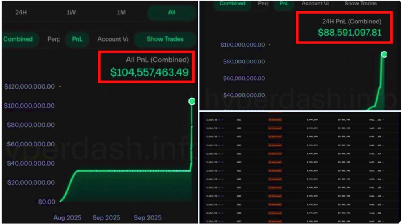Switch to Perp in the All PnL panel
The image size is (401, 224).
click(x=53, y=39)
